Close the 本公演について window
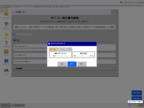This screenshot has width=144, height=108. [x=117, y=12]
